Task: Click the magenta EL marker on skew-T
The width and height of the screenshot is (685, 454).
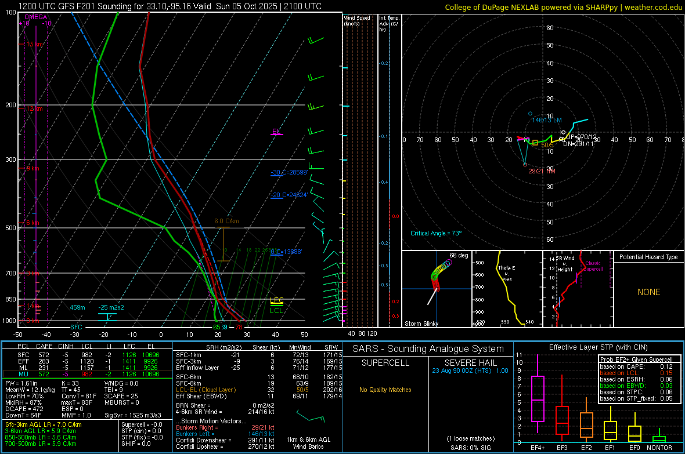Action: pos(276,132)
